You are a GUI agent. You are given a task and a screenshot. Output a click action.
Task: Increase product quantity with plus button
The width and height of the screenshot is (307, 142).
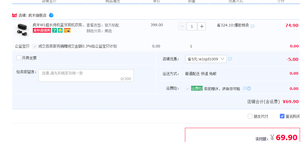pyautogui.click(x=202, y=26)
